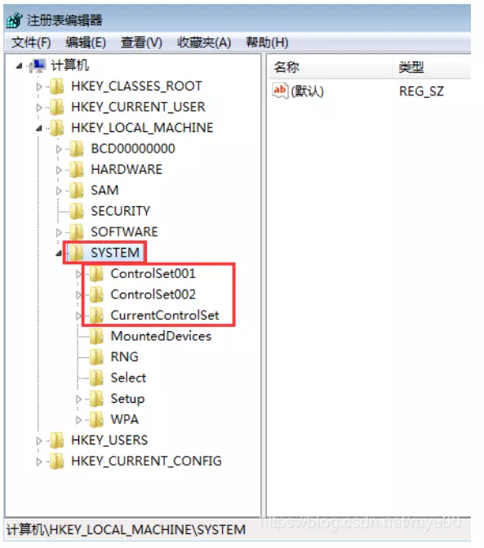Select the ControlSet002 key label

tap(153, 294)
